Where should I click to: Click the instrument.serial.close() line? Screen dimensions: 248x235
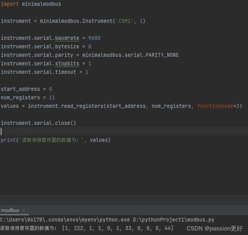38,123
